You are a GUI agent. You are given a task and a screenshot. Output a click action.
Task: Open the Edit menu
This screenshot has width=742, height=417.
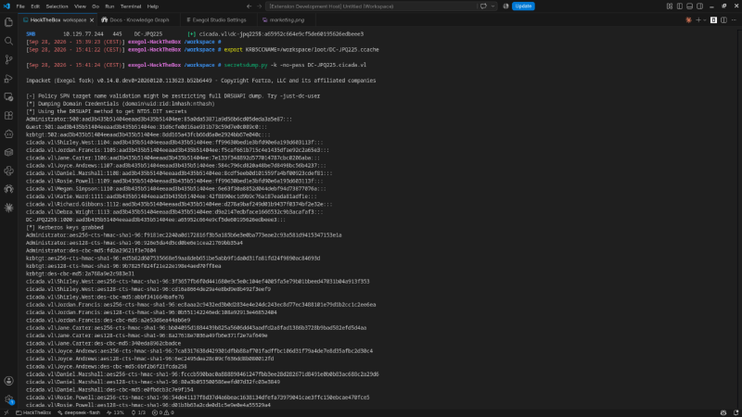(x=35, y=6)
